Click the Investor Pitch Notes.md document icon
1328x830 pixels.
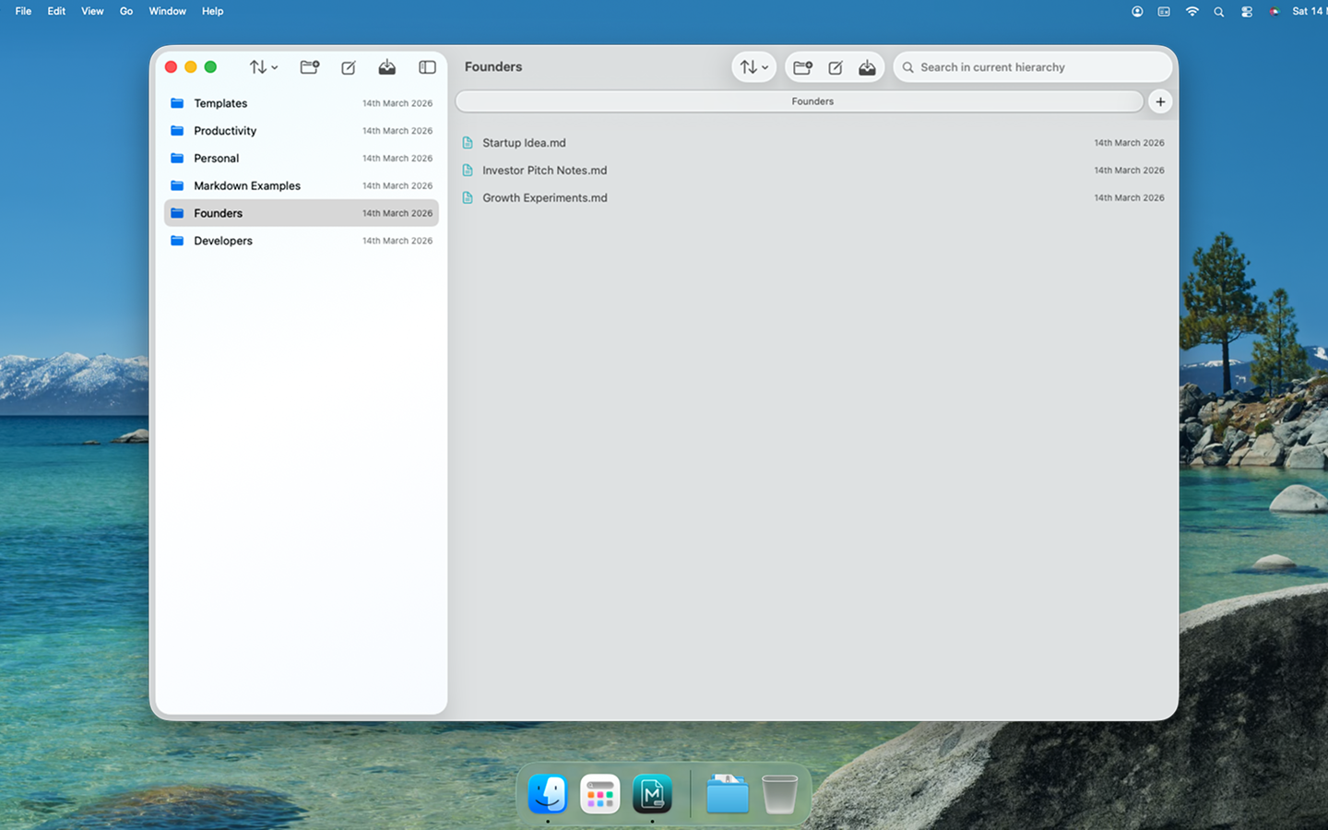pyautogui.click(x=468, y=171)
